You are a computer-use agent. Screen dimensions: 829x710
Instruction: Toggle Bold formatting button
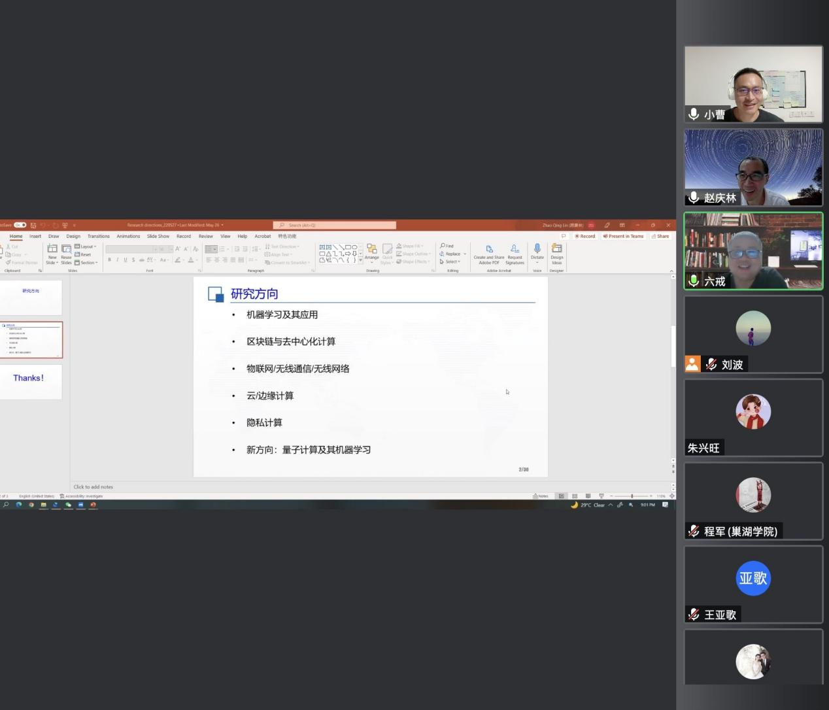pos(109,260)
